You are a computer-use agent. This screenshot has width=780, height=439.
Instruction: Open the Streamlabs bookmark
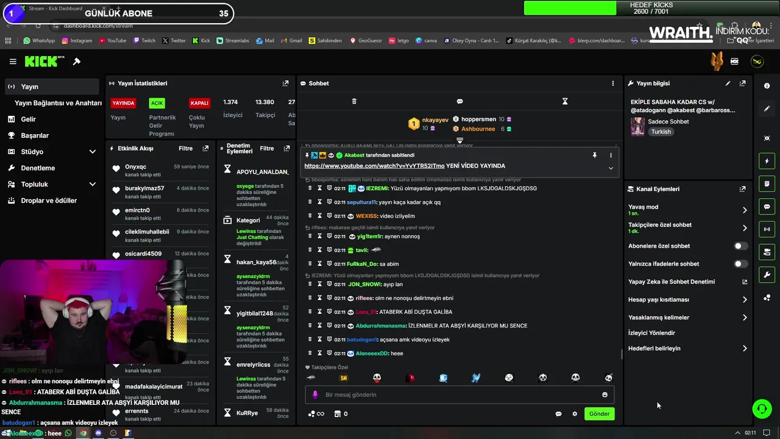click(232, 41)
